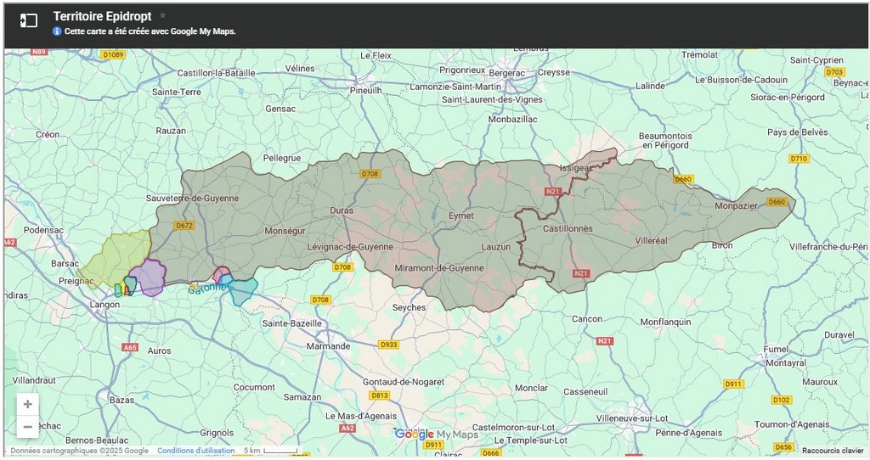Viewport: 870px width, 460px height.
Task: Select the cyan polygon north of Sainte-Bazeille
Action: click(x=242, y=291)
